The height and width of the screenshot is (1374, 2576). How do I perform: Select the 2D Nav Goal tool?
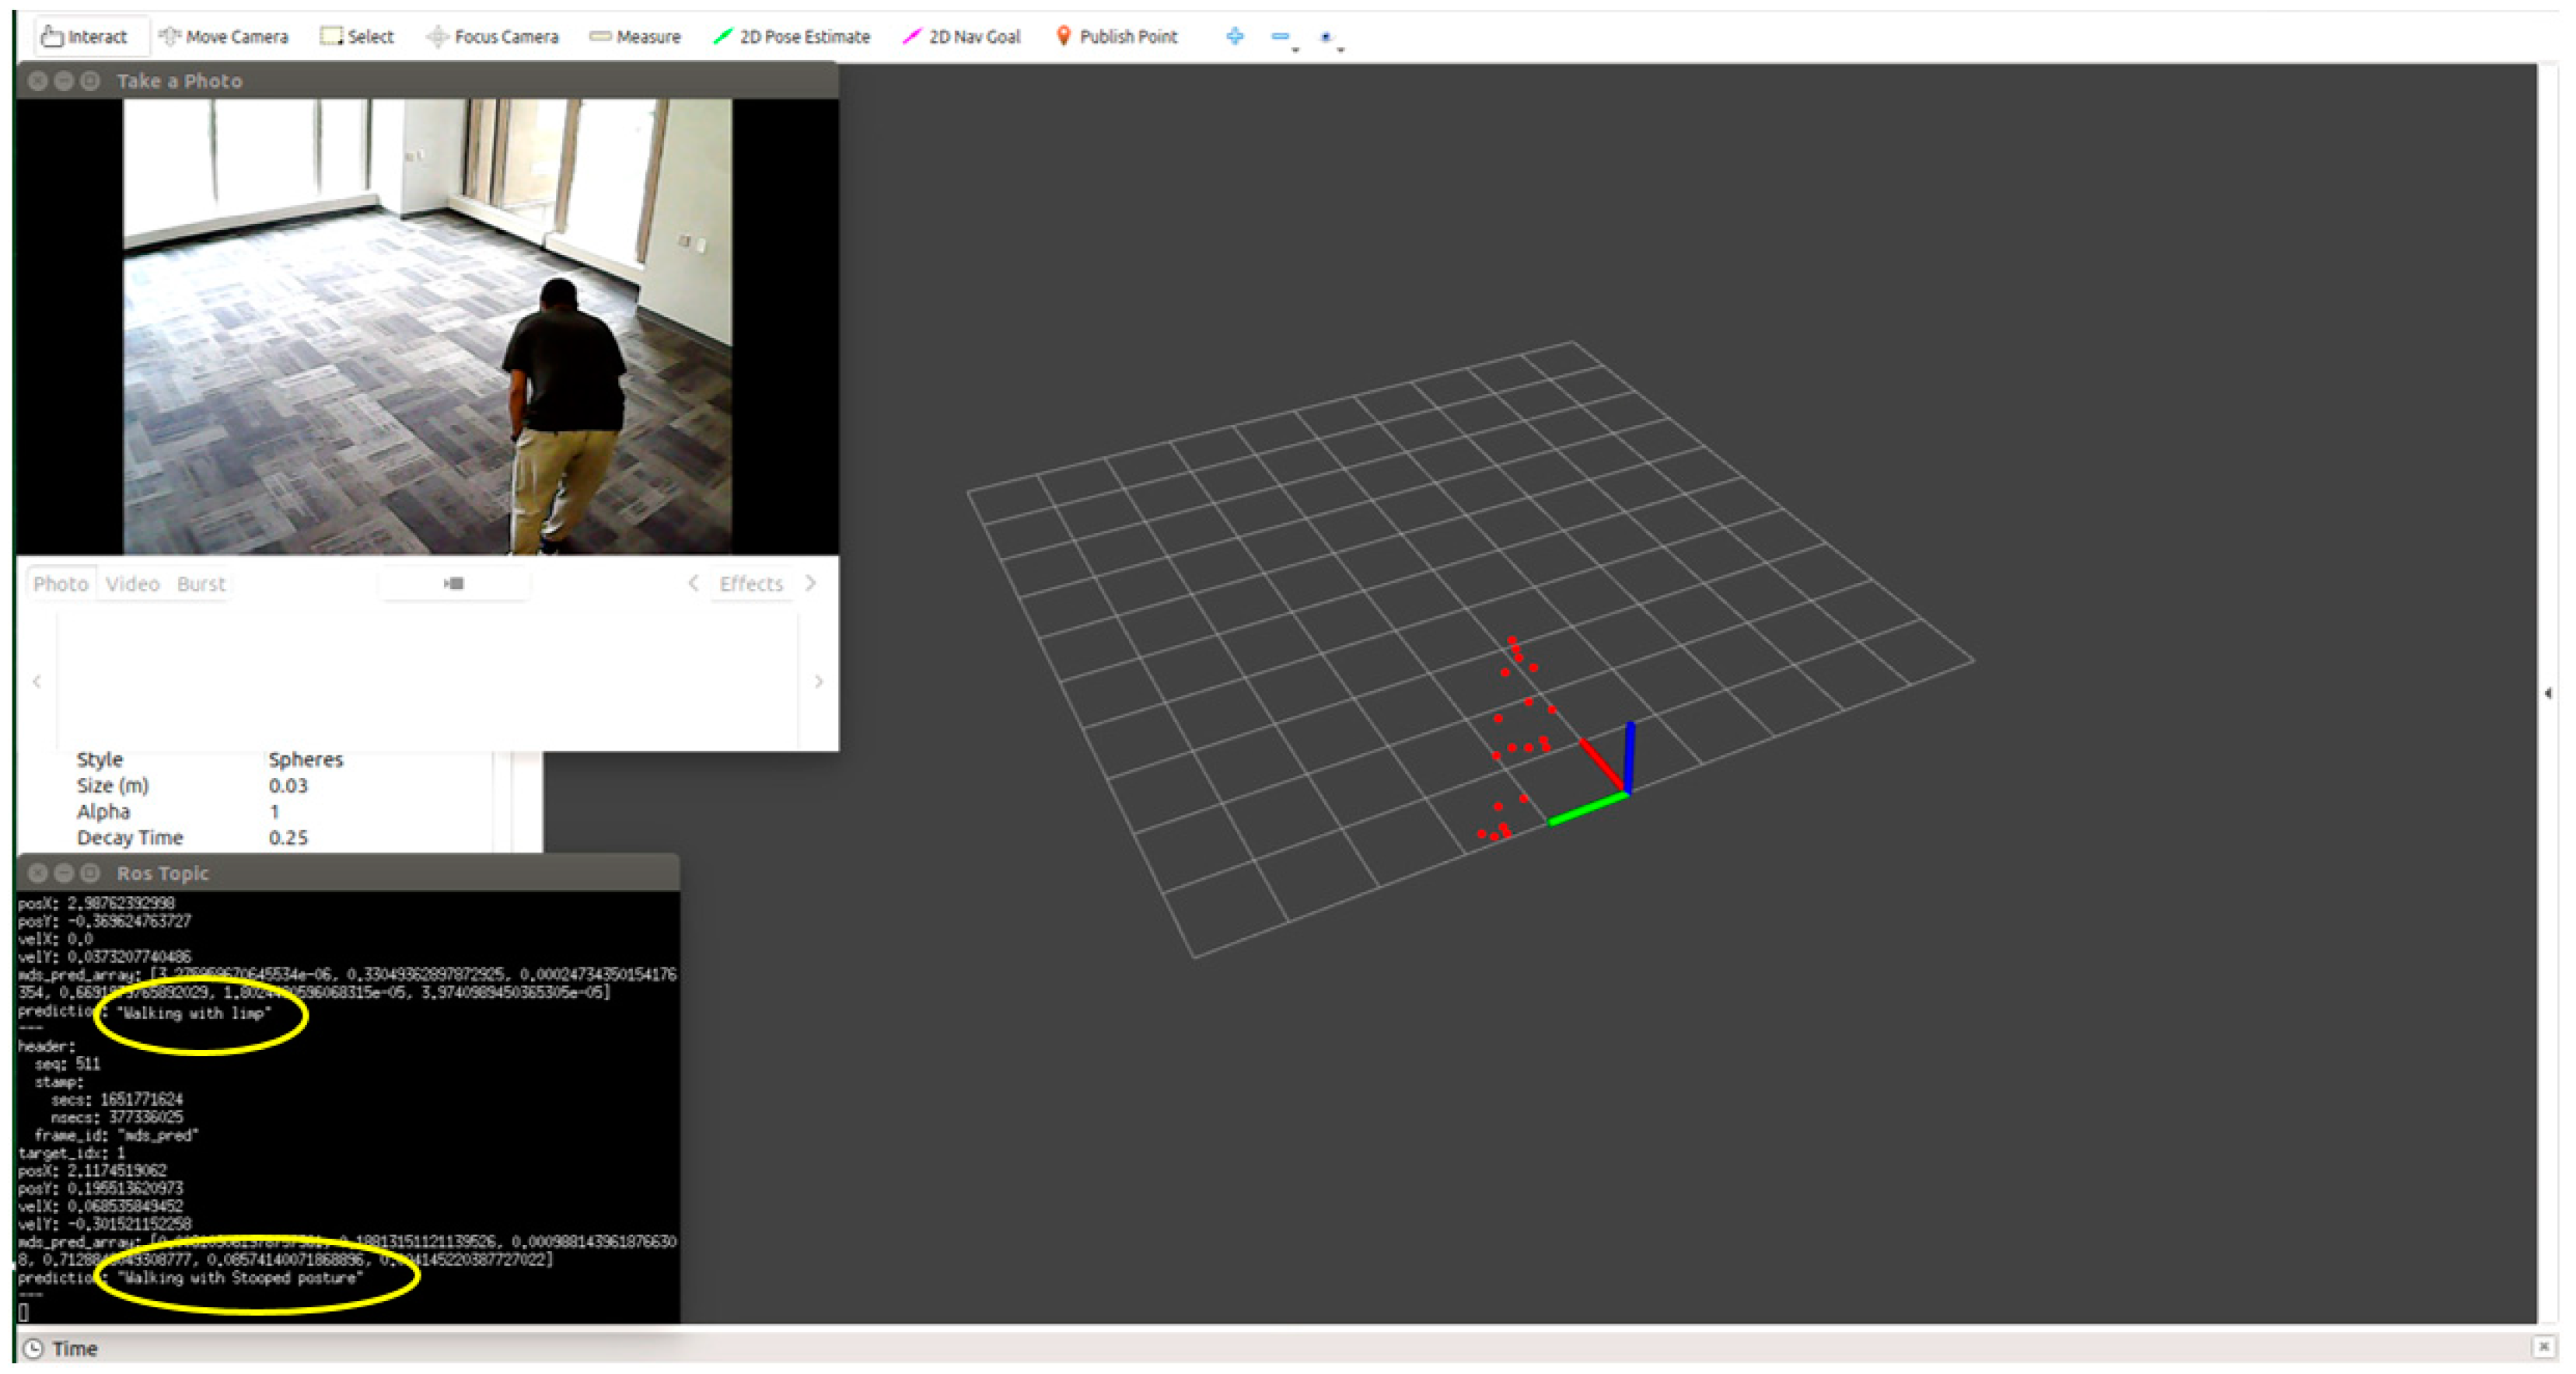[x=962, y=37]
